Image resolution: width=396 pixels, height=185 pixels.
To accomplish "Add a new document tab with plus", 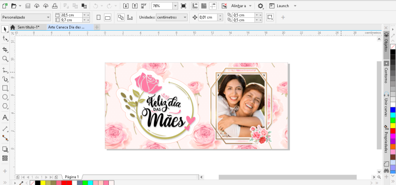I will pos(97,27).
